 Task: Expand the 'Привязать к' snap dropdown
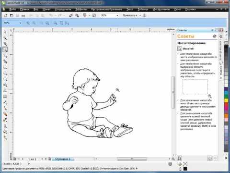click(x=140, y=15)
